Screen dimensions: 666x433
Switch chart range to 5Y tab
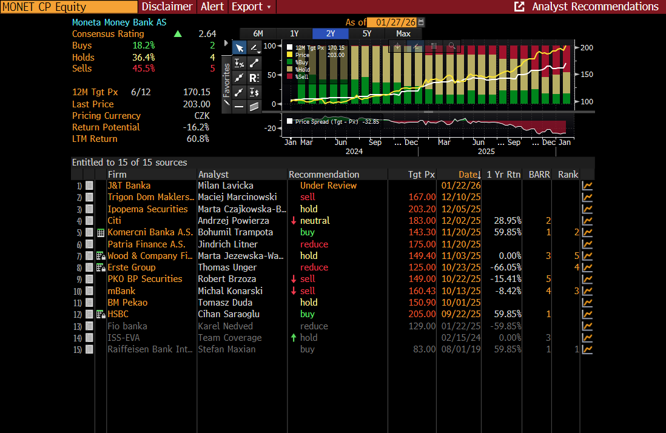pyautogui.click(x=367, y=33)
